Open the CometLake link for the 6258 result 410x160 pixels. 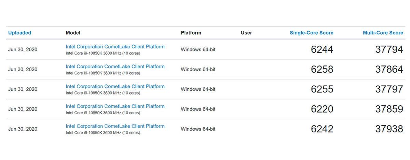tap(115, 67)
